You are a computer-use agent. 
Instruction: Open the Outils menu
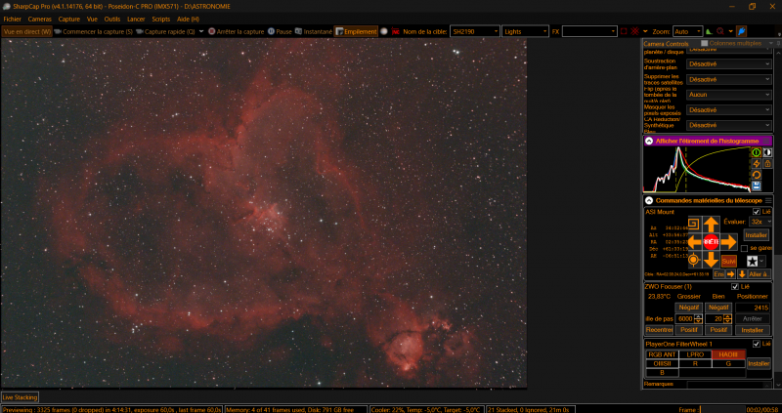coord(112,19)
